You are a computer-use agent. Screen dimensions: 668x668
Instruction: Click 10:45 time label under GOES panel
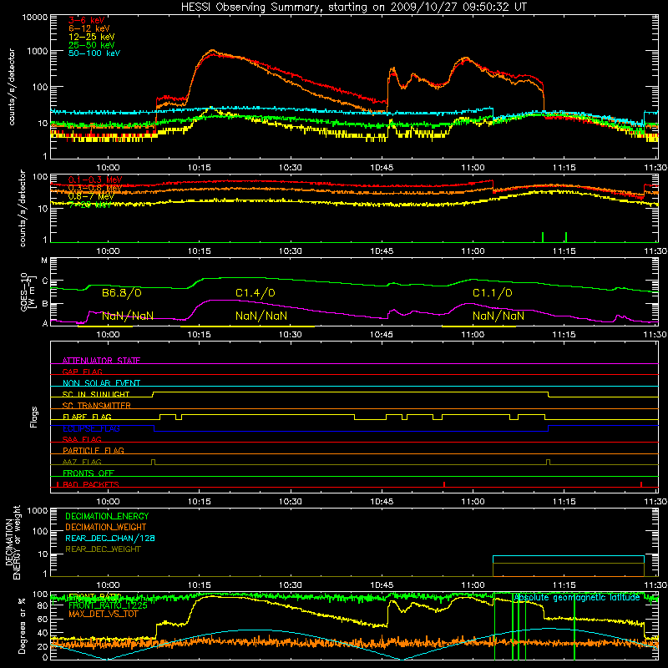tap(382, 335)
